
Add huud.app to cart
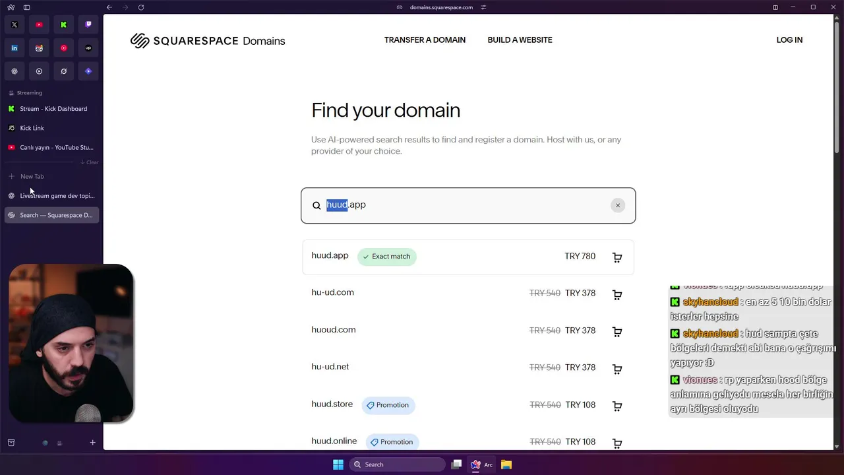point(617,257)
